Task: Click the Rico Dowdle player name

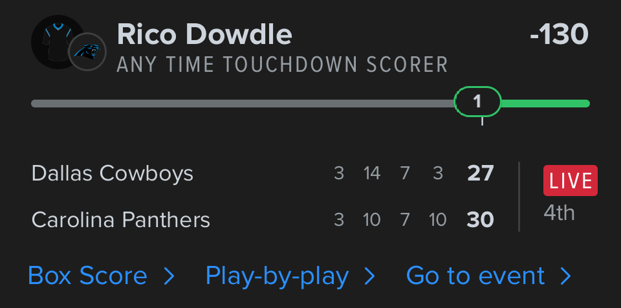Action: tap(204, 34)
